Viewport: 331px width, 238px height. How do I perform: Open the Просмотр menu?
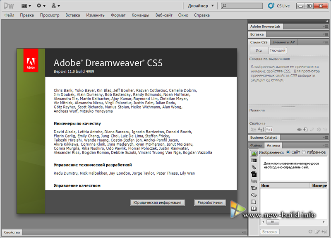click(50, 15)
